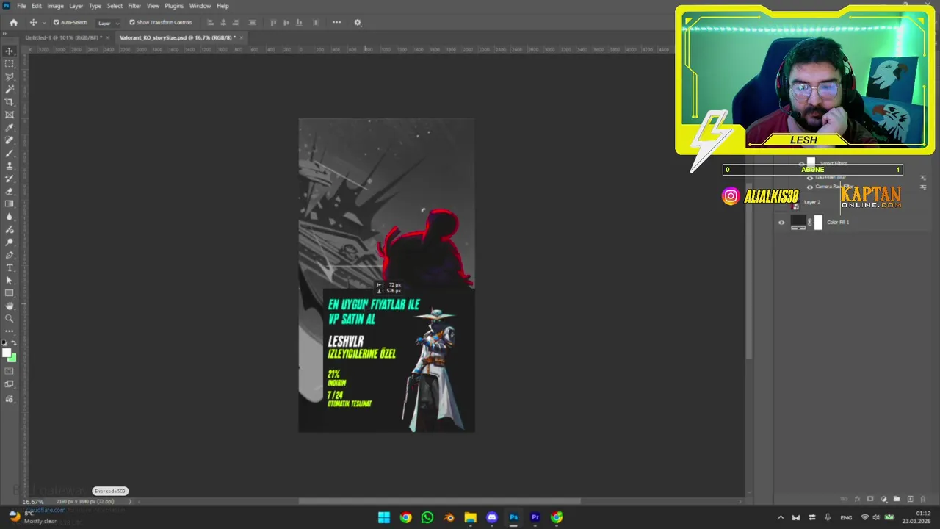940x529 pixels.
Task: Toggle Gaussian Blur filter visibility
Action: (810, 178)
